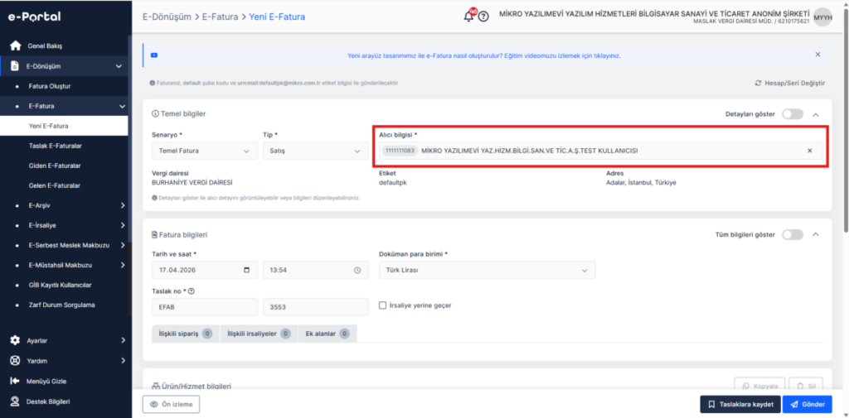Click the Gönder button
849x418 pixels.
coord(808,404)
